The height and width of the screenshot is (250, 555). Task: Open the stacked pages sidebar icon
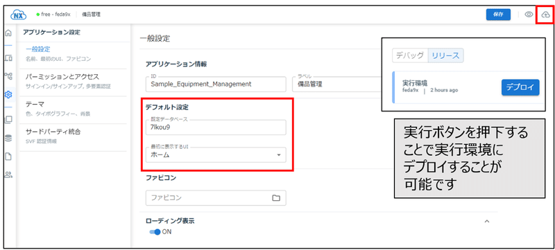pyautogui.click(x=8, y=120)
